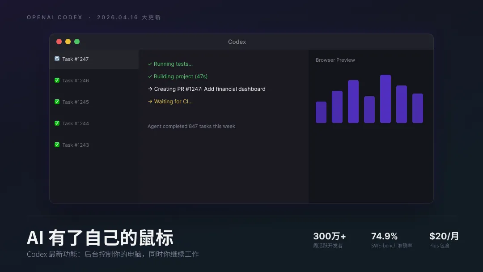The width and height of the screenshot is (483, 272).
Task: Click the Codex 最新功能 subtitle line
Action: 113,254
